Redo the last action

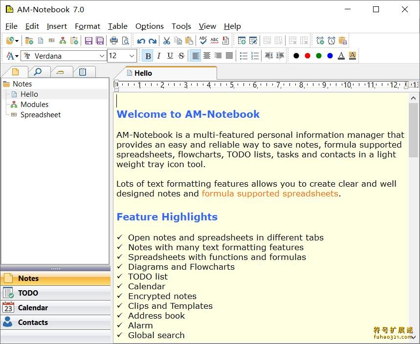tap(153, 41)
